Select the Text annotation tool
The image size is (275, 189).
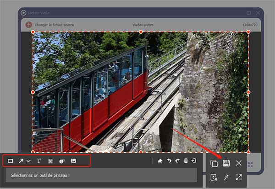tap(38, 161)
